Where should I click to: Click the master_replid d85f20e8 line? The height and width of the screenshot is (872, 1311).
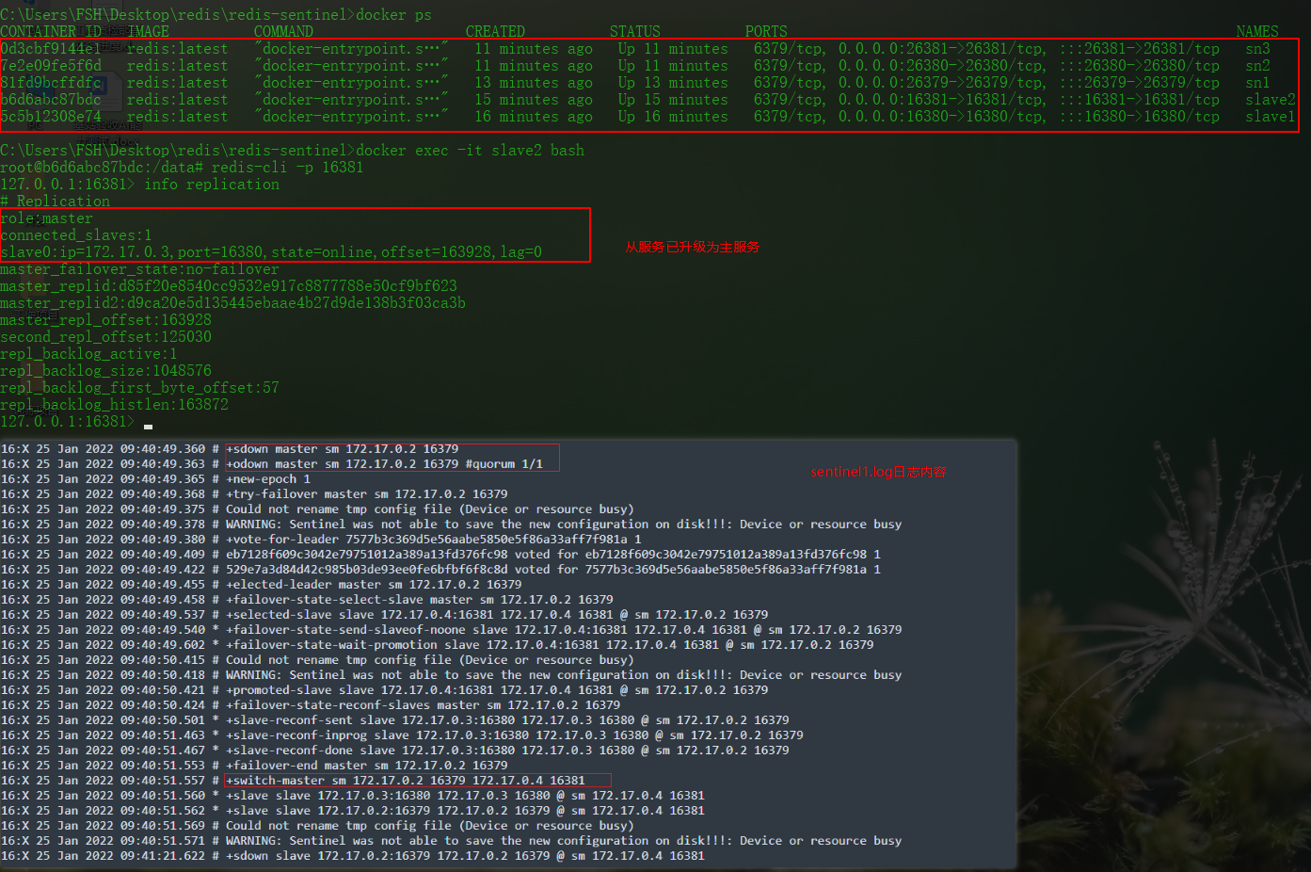coord(229,286)
